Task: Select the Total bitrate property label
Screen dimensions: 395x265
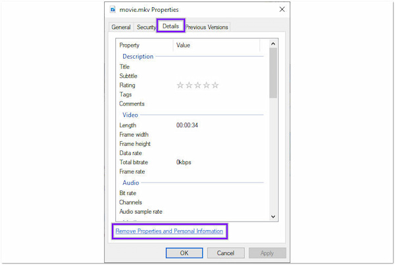Action: tap(134, 162)
